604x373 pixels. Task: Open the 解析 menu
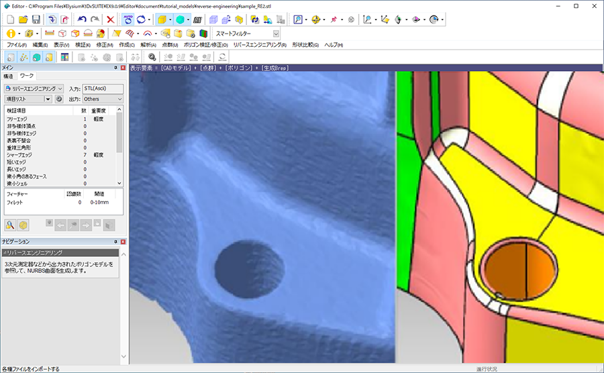coord(148,45)
